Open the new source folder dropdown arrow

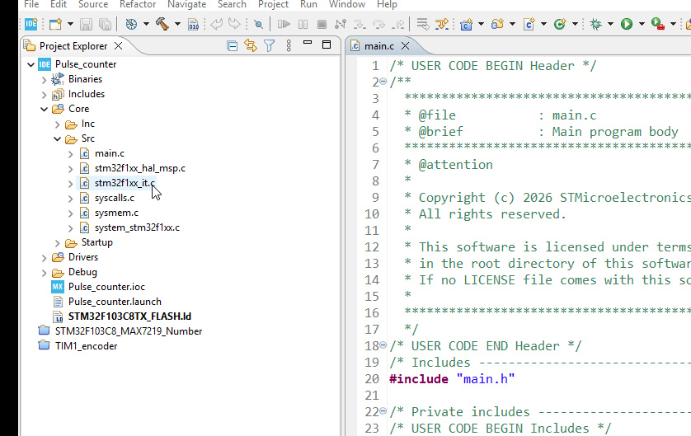[x=512, y=24]
